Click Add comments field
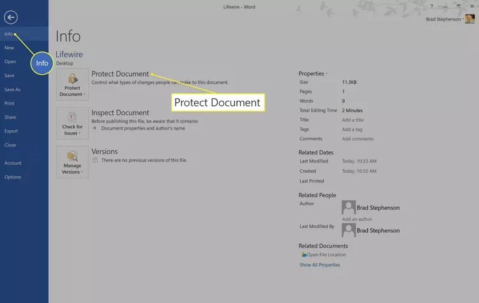Screen dimensions: 479x303 pyautogui.click(x=358, y=139)
